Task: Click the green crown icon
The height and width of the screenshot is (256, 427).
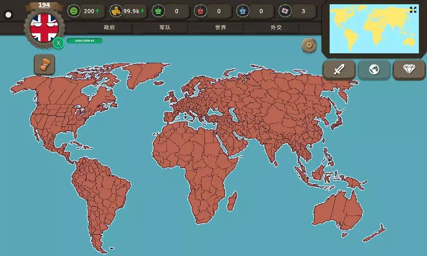Action: pos(158,11)
